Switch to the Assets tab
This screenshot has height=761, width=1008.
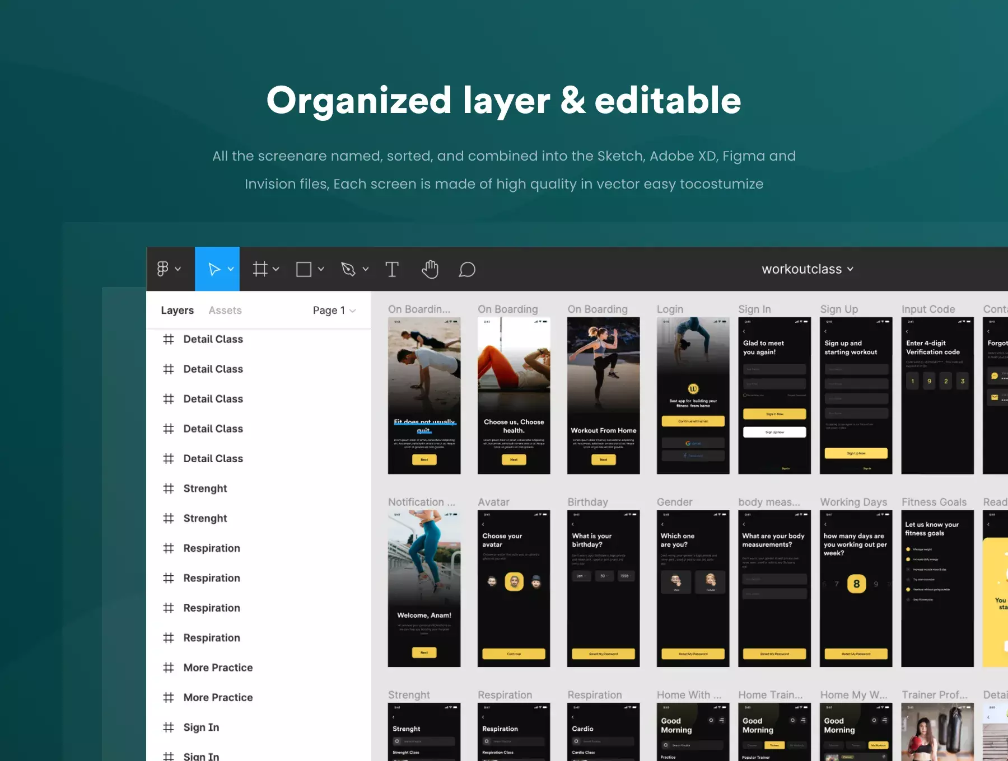coord(225,311)
